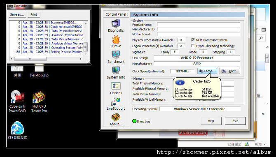
Task: Select the Burn-in flame icon
Action: tap(116, 39)
